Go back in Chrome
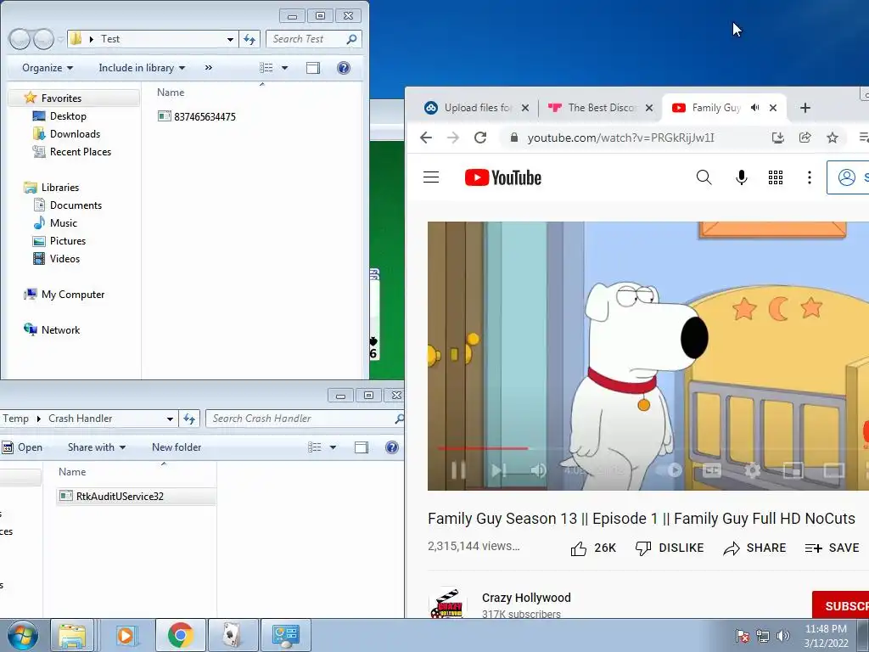The height and width of the screenshot is (652, 869). (426, 138)
